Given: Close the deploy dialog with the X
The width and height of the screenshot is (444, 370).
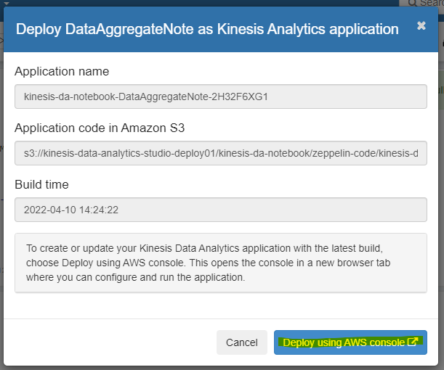Looking at the screenshot, I should coord(421,26).
